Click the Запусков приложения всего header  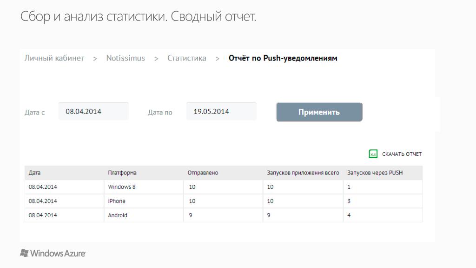tap(303, 173)
